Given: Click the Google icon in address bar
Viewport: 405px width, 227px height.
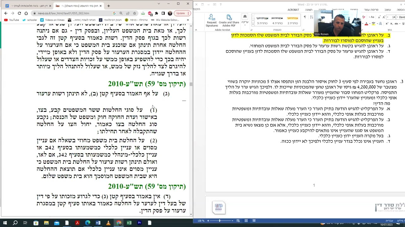Looking at the screenshot, I should click(x=114, y=13).
